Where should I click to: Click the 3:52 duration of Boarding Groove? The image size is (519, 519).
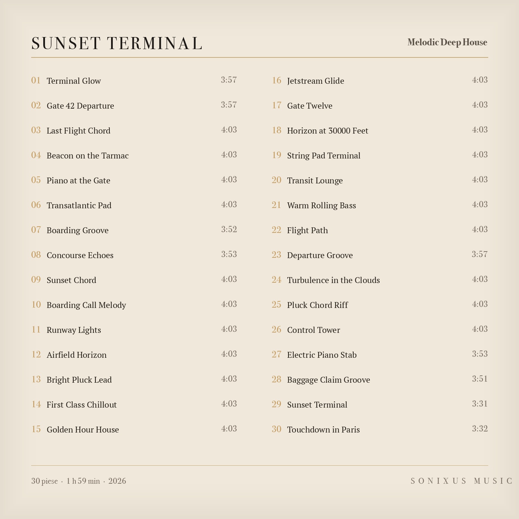229,229
